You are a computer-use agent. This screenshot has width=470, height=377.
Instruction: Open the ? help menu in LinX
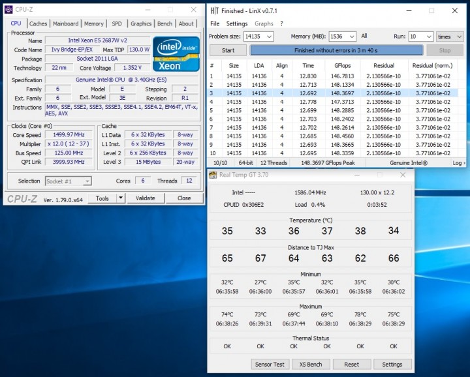pos(281,23)
